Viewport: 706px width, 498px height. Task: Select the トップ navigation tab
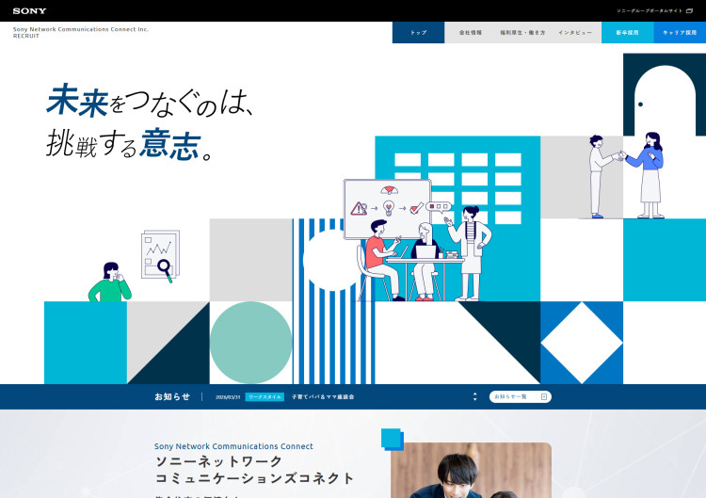pyautogui.click(x=418, y=33)
